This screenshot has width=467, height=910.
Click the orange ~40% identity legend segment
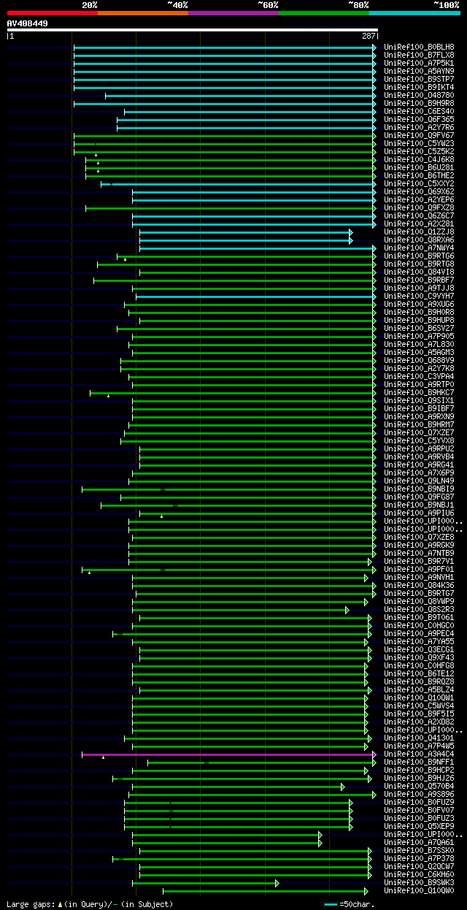pos(142,12)
